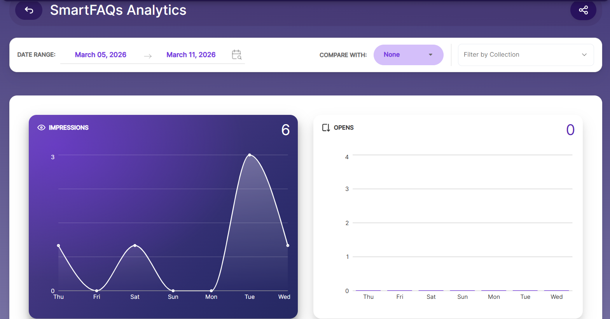
Task: Click the Thu bar on Opens chart
Action: [368, 290]
